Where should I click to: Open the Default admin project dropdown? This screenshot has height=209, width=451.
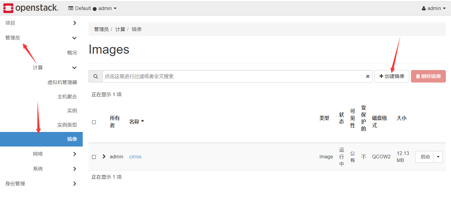(92, 8)
